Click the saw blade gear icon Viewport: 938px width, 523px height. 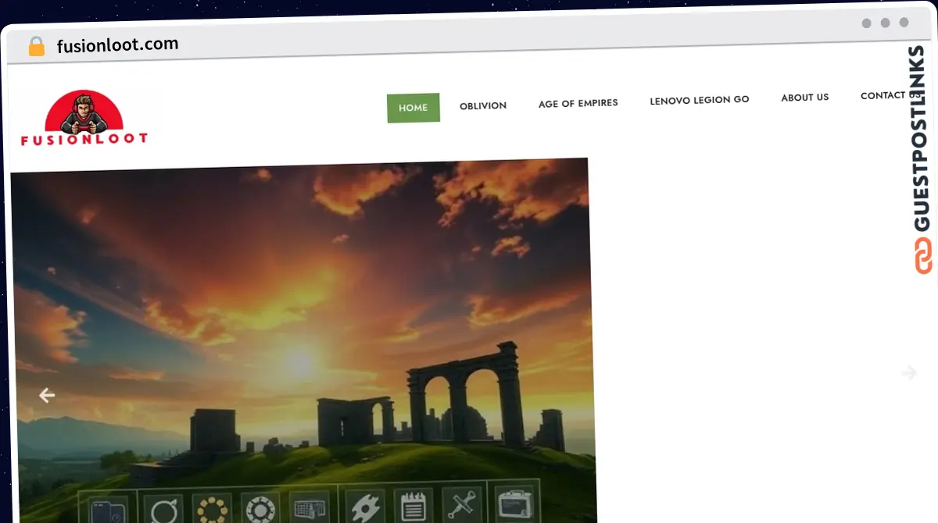click(364, 507)
